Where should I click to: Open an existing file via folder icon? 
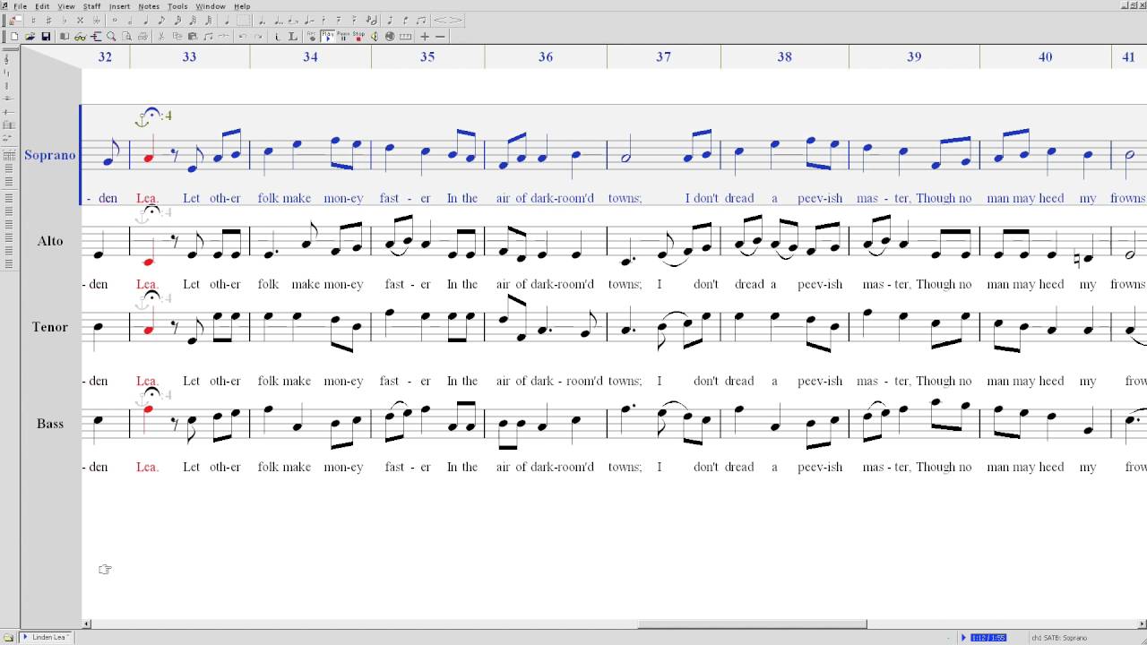tap(30, 37)
